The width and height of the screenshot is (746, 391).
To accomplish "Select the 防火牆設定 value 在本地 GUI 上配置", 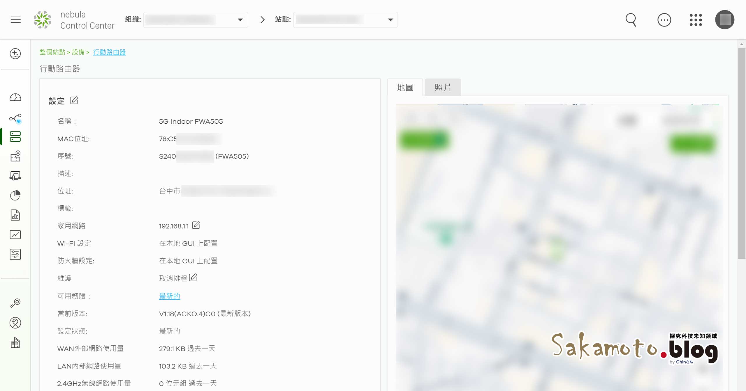I will coord(188,261).
